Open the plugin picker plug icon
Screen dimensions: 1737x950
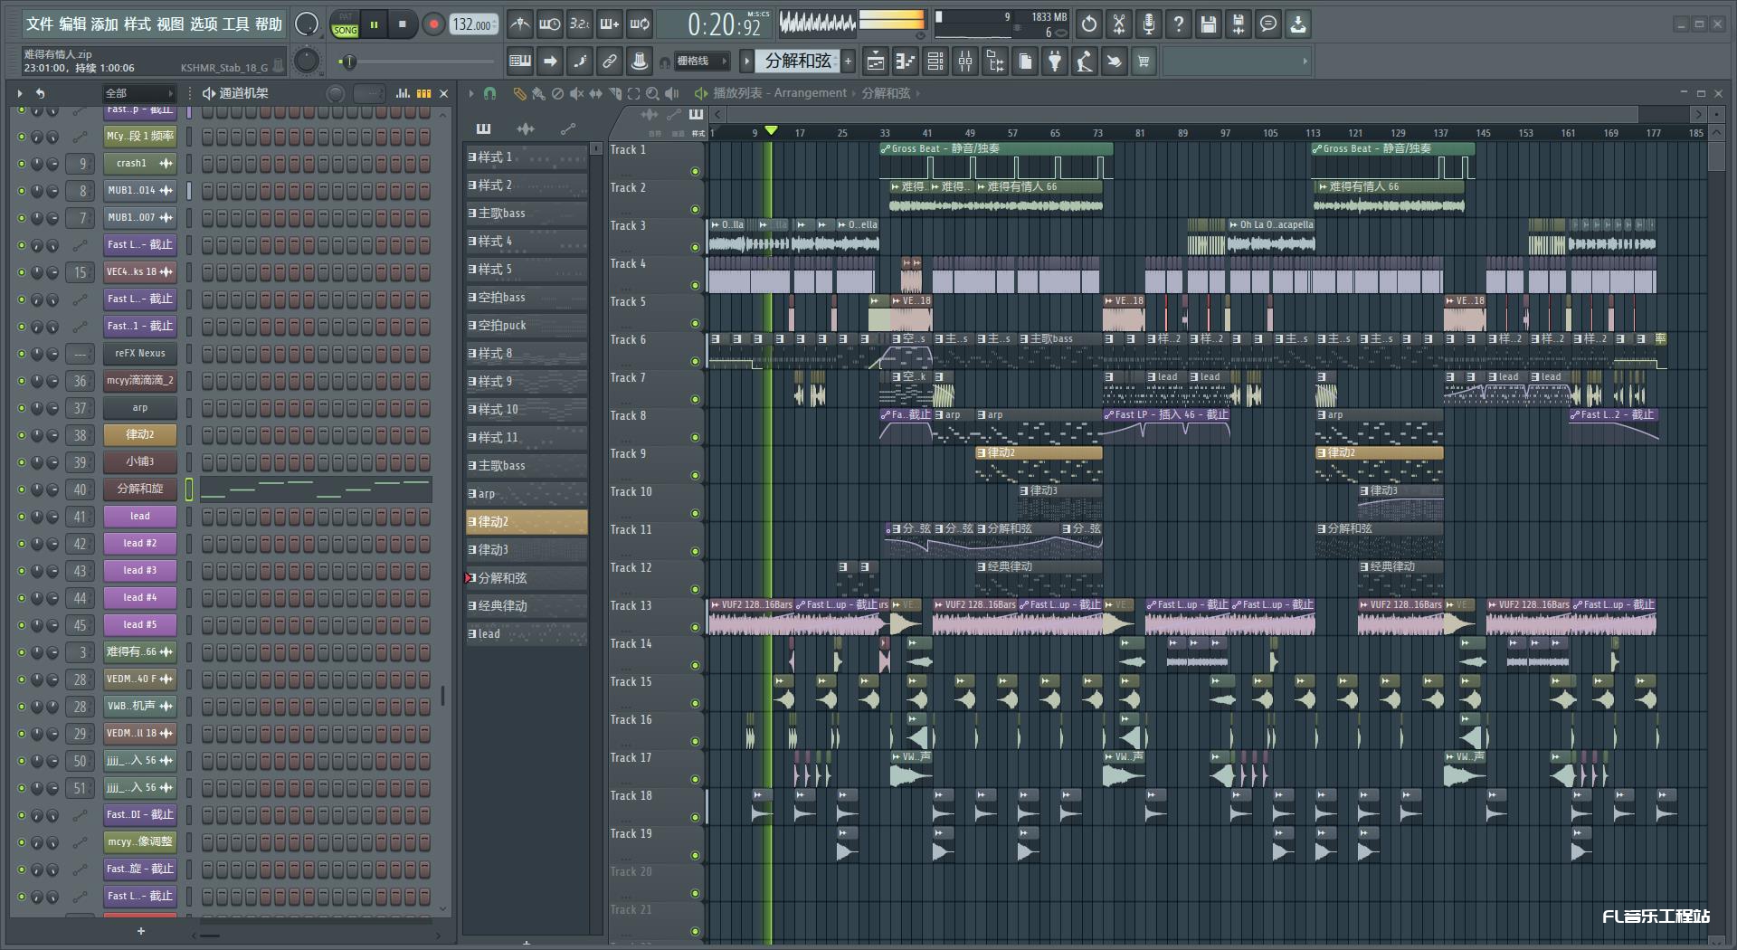pyautogui.click(x=1055, y=62)
